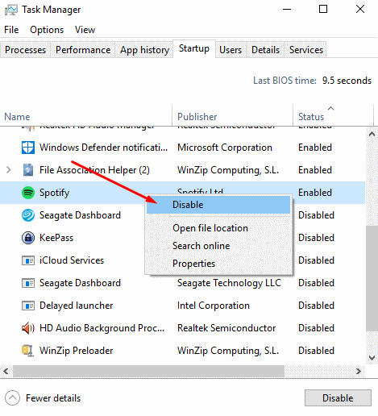Choose Properties in the context menu
The width and height of the screenshot is (378, 416).
pos(218,264)
